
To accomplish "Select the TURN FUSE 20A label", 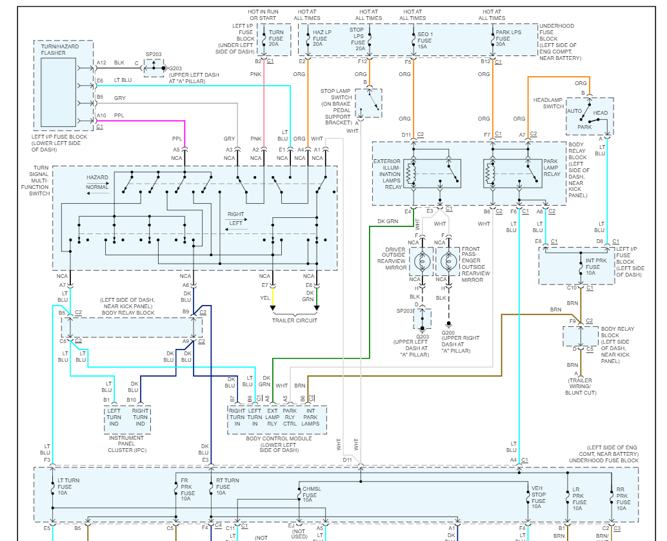I will click(276, 38).
